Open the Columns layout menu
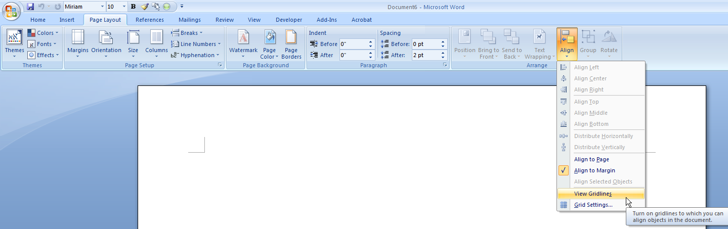Viewport: 728px width, 229px height. click(x=156, y=44)
